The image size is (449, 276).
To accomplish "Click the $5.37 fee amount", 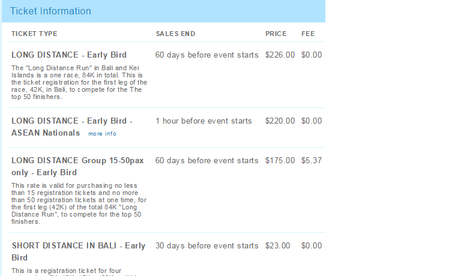I will click(312, 160).
